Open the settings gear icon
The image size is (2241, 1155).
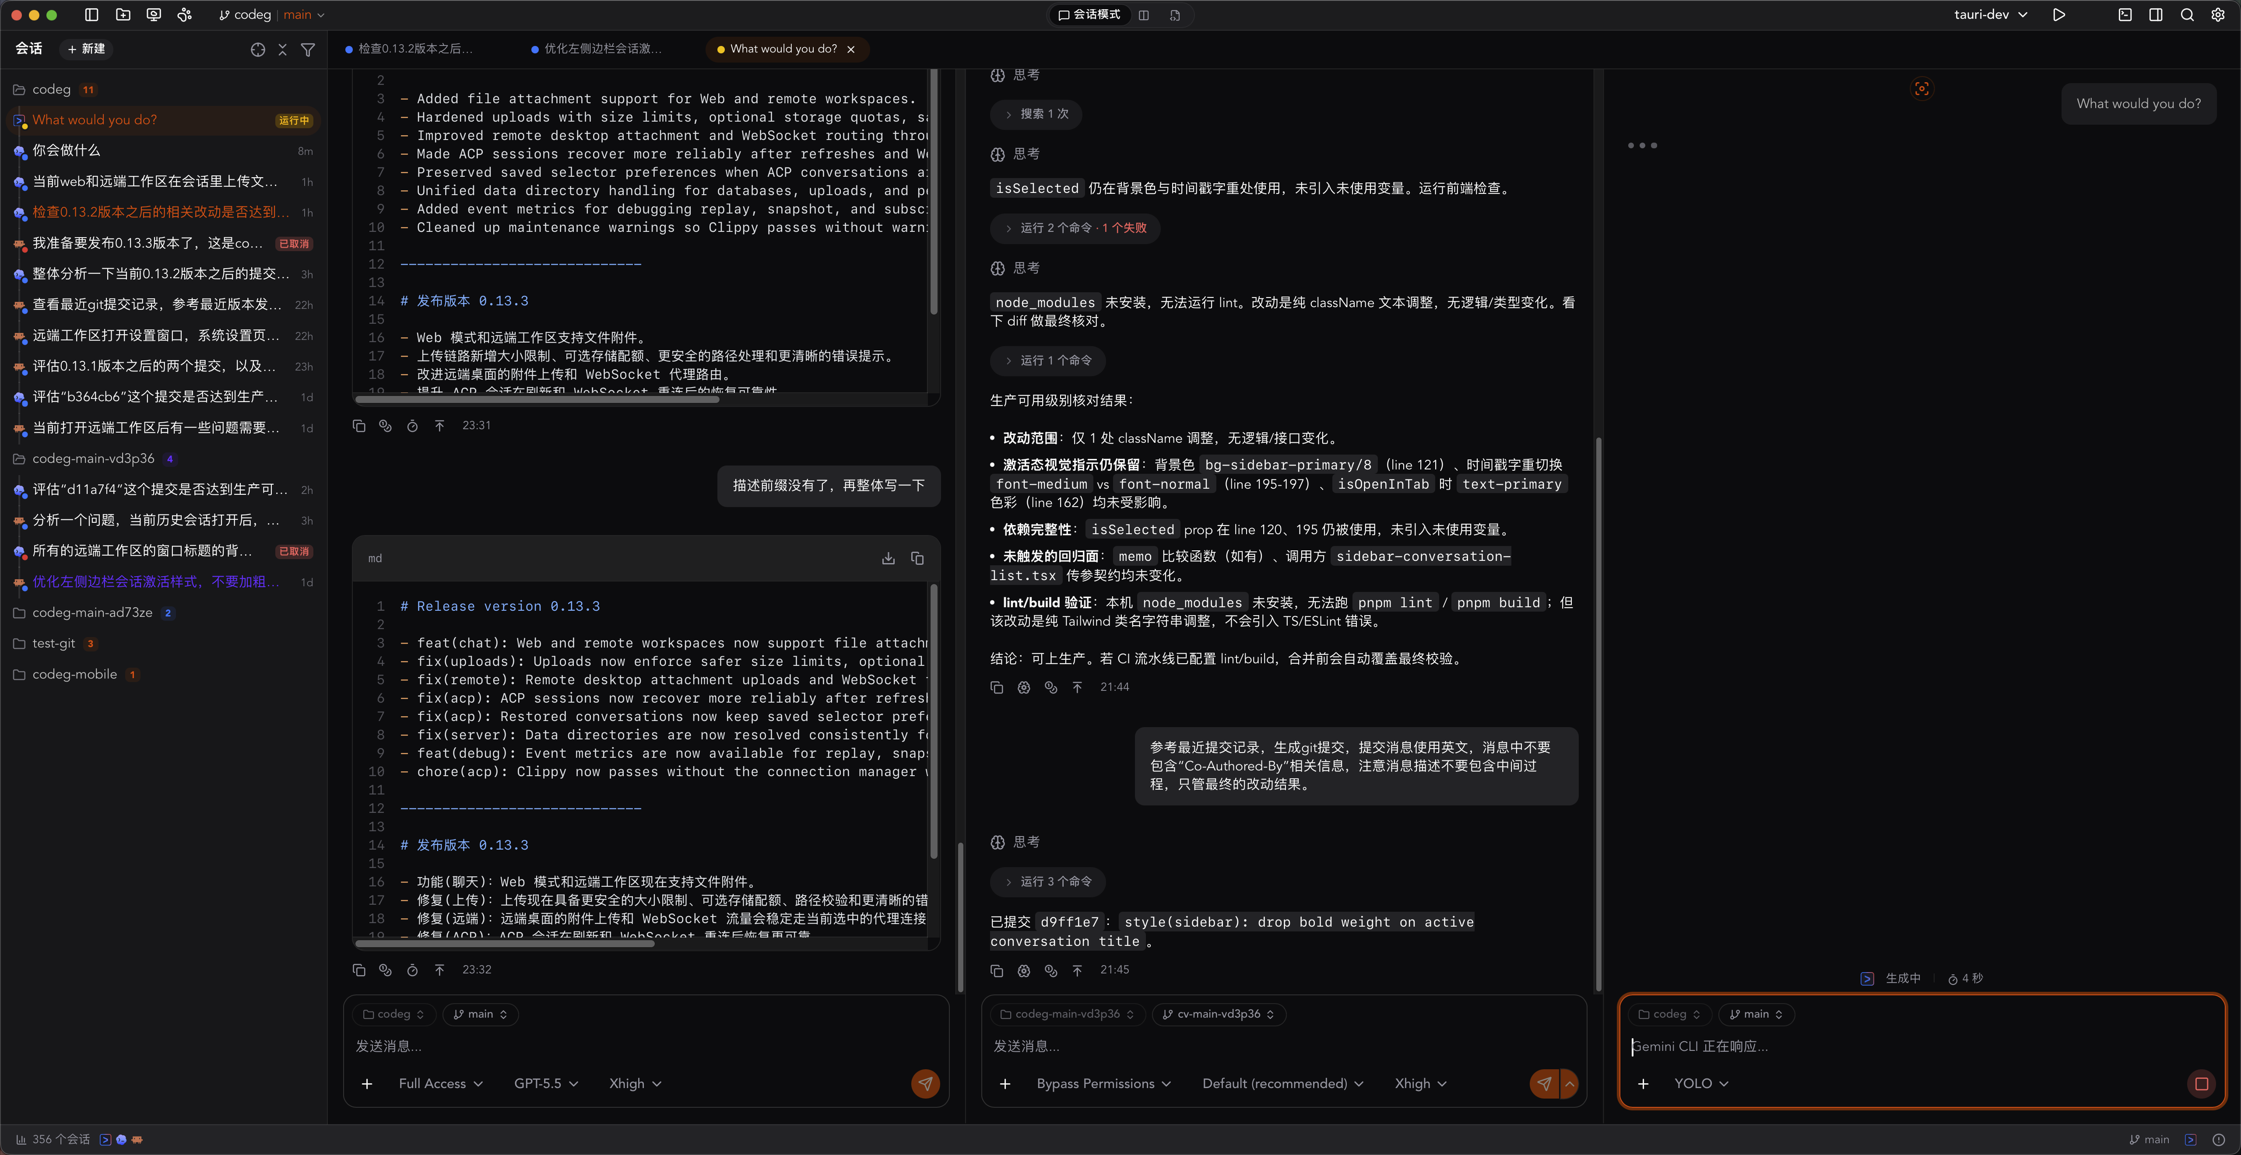2217,15
